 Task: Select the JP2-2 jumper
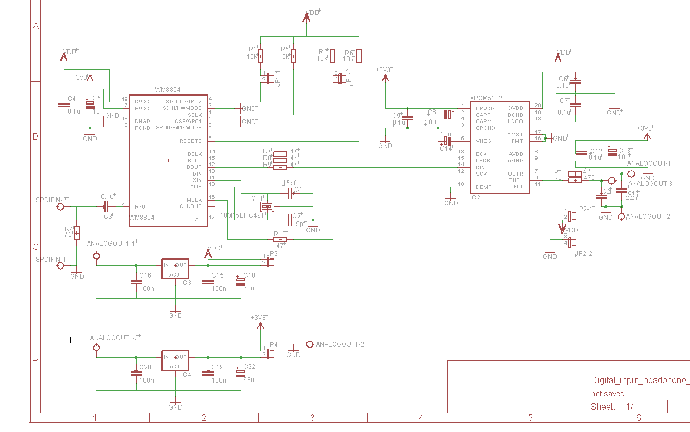click(x=571, y=243)
